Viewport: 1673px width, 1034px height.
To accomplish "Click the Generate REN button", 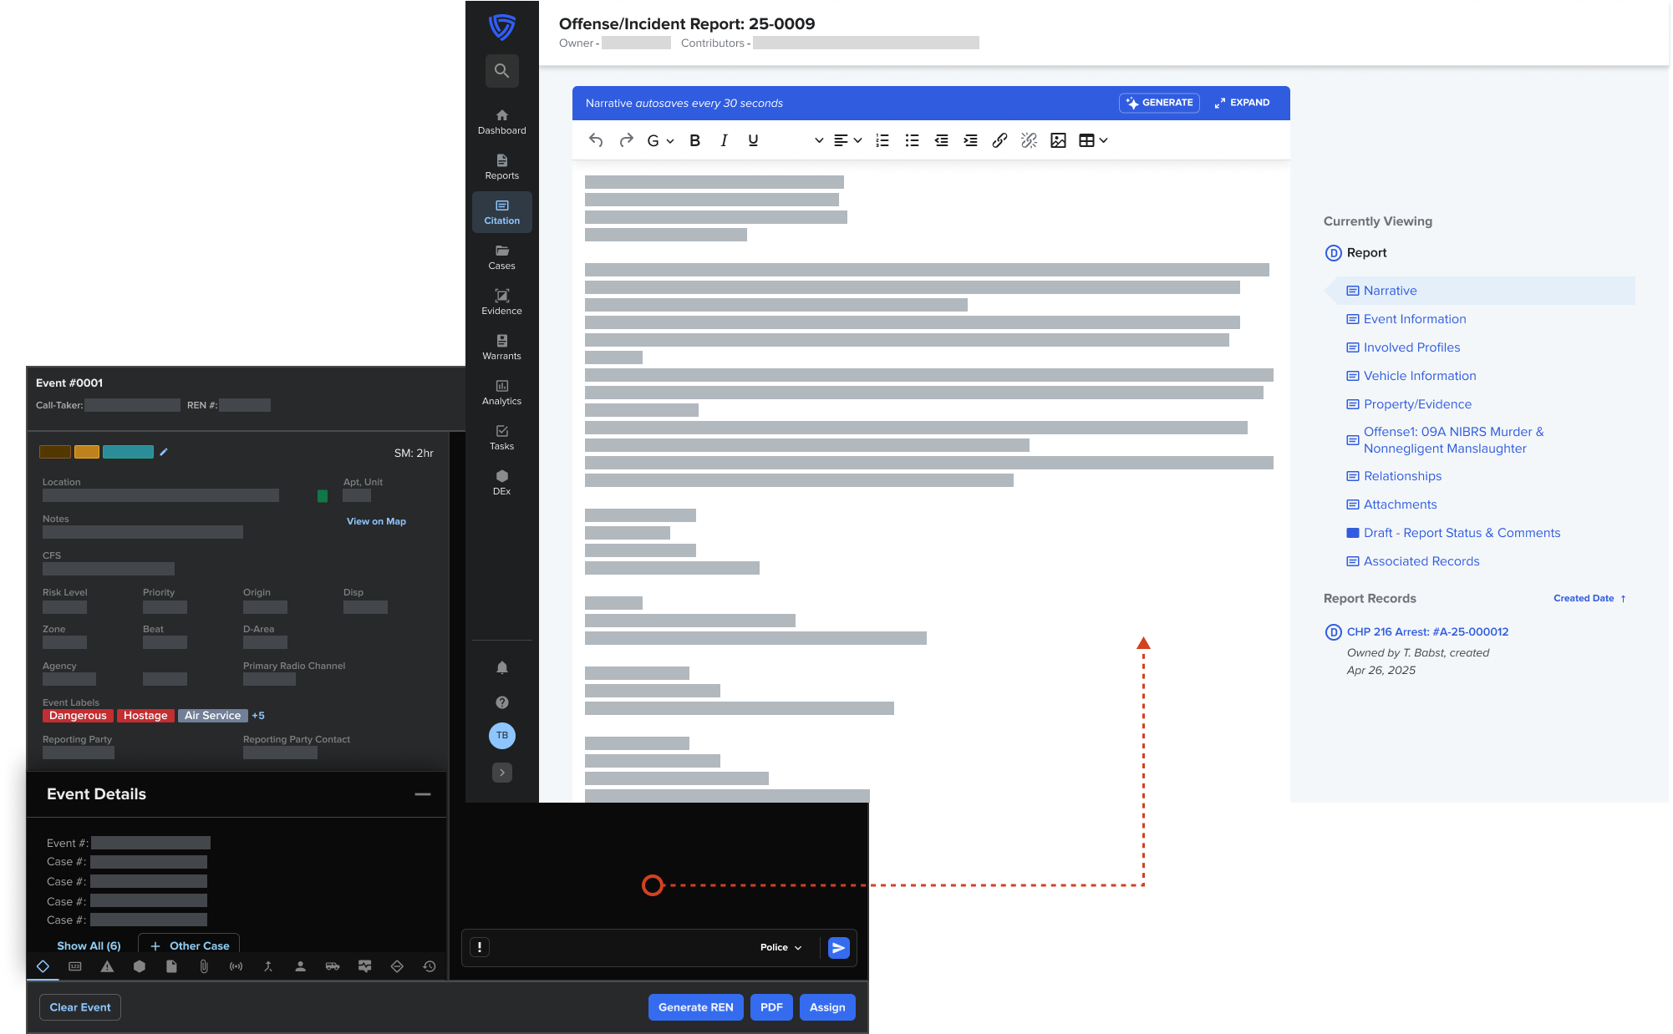I will point(695,1007).
